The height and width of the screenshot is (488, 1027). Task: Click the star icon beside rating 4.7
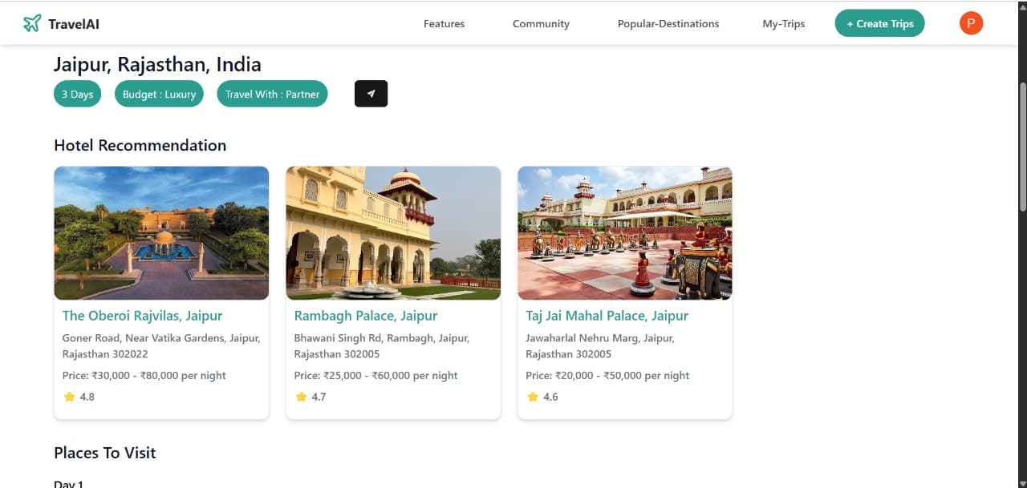(301, 397)
